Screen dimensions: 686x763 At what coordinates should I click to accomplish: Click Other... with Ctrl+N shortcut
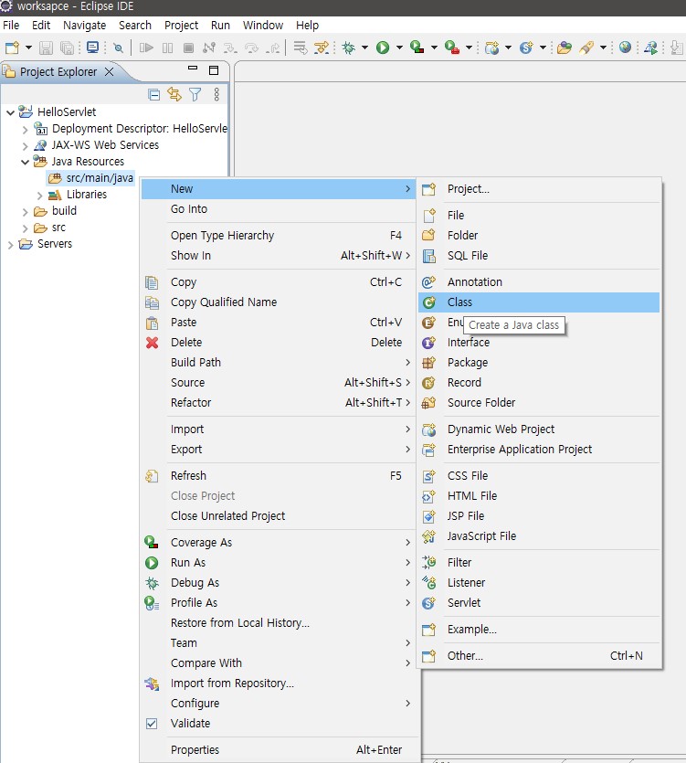pyautogui.click(x=539, y=656)
